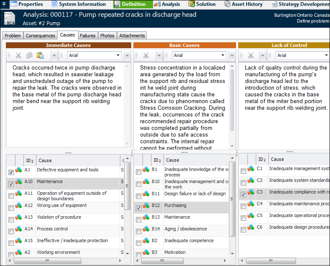Click the Basic Causes description vertical scrollbar
Image resolution: width=330 pixels, height=266 pixels.
232,105
